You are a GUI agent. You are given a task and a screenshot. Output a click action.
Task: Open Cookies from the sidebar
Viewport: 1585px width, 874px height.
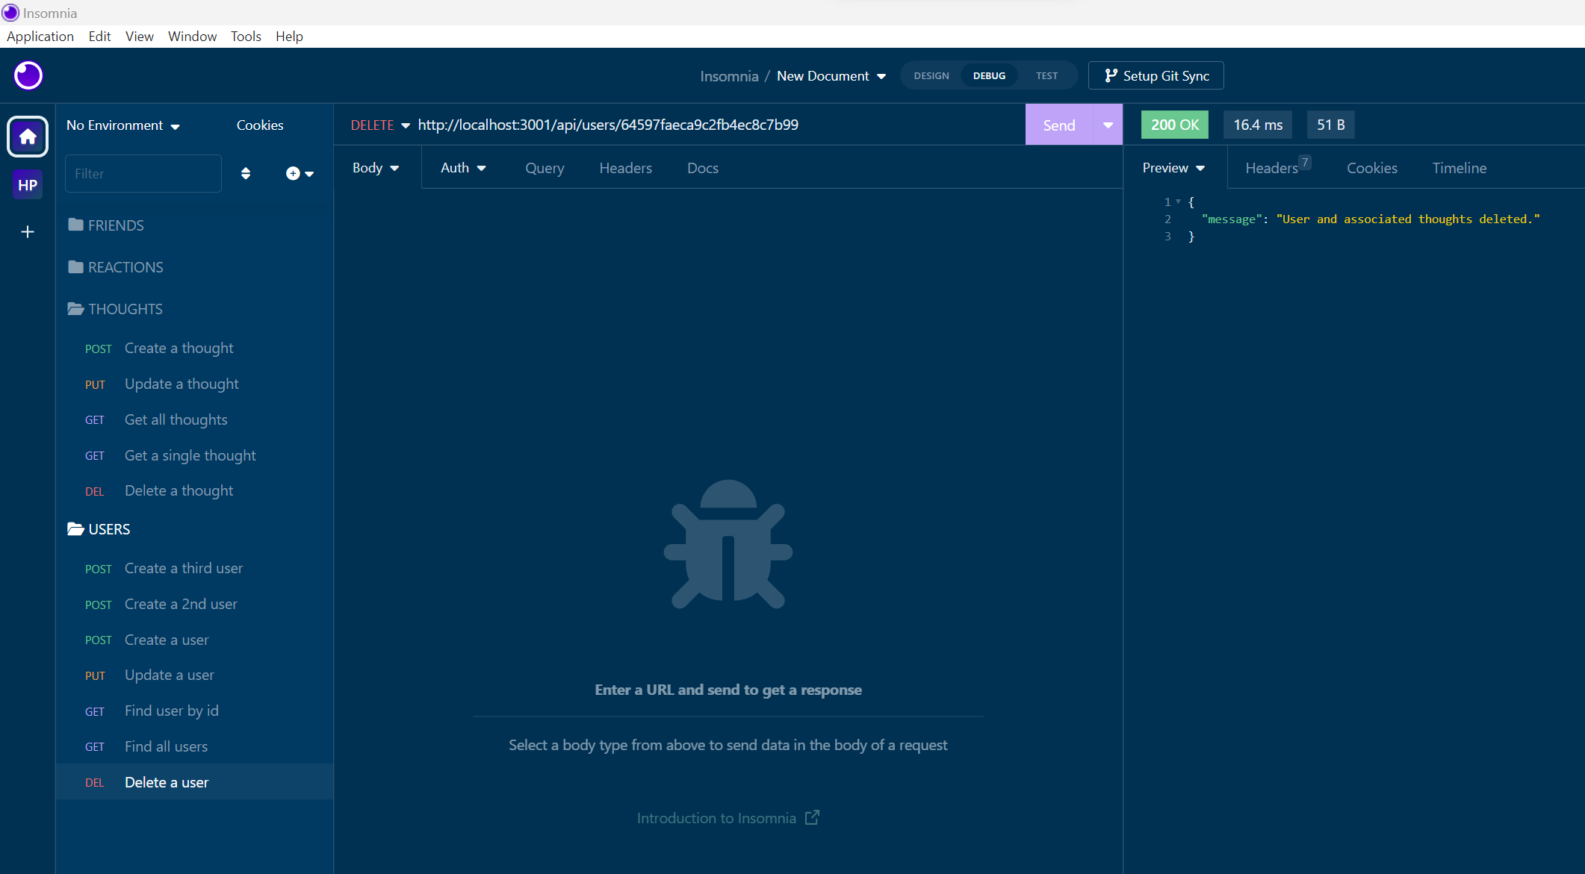click(259, 125)
